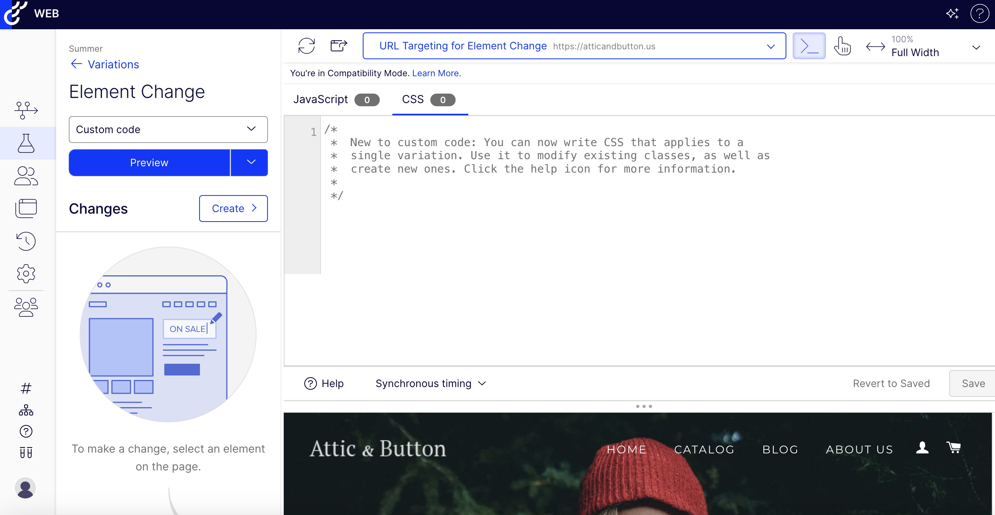Viewport: 995px width, 515px height.
Task: Expand the Preview button split dropdown
Action: click(x=249, y=162)
